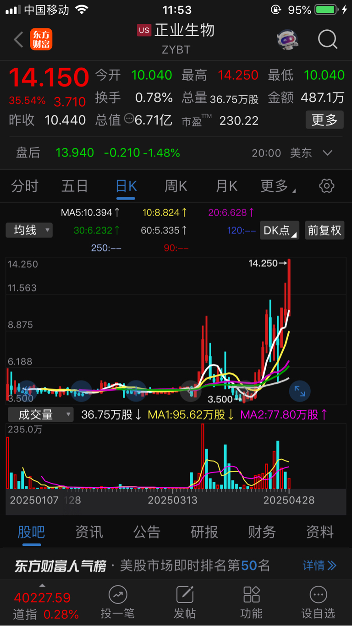This screenshot has height=626, width=352.
Task: Switch to 五日 chart tab
Action: pos(75,186)
